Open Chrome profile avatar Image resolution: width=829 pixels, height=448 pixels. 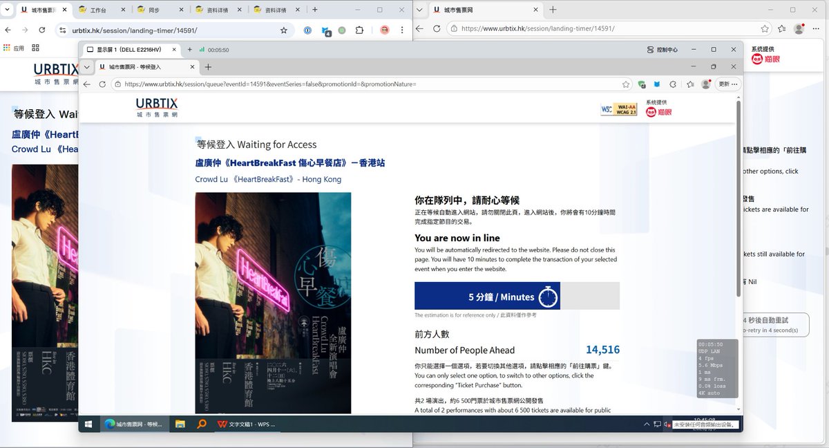[x=385, y=30]
